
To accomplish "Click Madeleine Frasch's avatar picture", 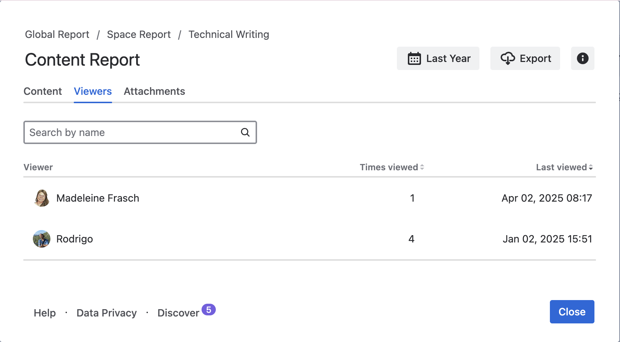I will 42,198.
